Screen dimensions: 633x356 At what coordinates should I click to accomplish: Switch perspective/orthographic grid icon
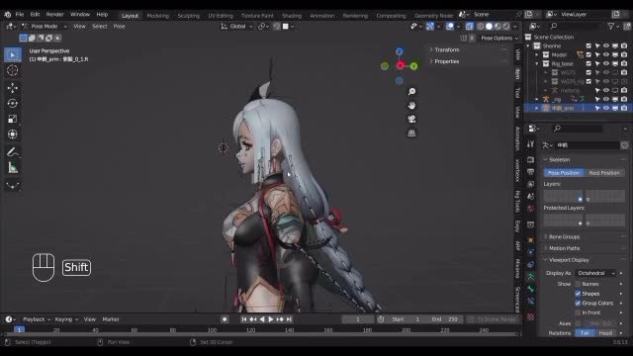[x=411, y=133]
